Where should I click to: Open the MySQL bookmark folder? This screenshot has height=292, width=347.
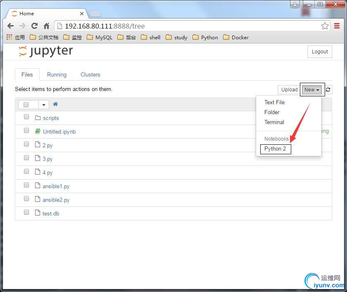pos(100,37)
